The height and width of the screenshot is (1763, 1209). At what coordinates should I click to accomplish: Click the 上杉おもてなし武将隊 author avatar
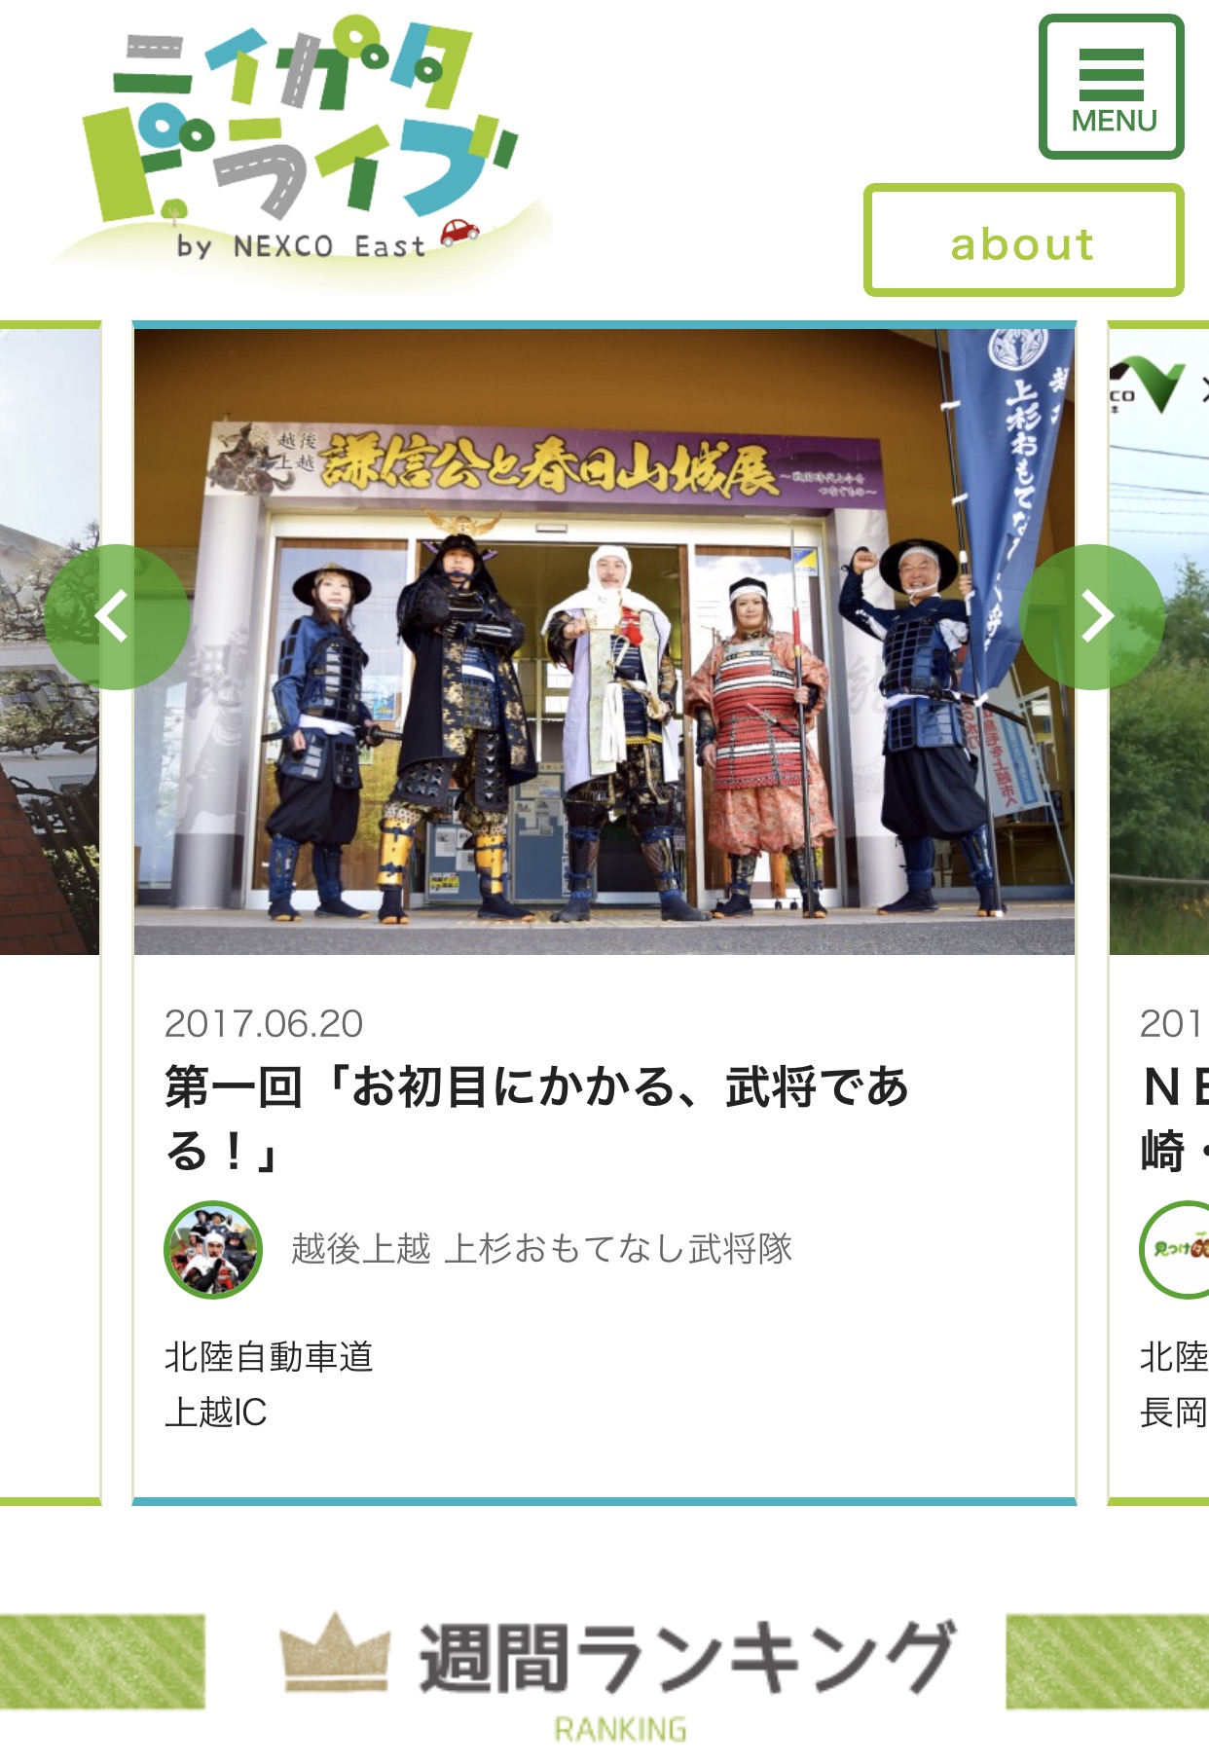(x=213, y=1249)
